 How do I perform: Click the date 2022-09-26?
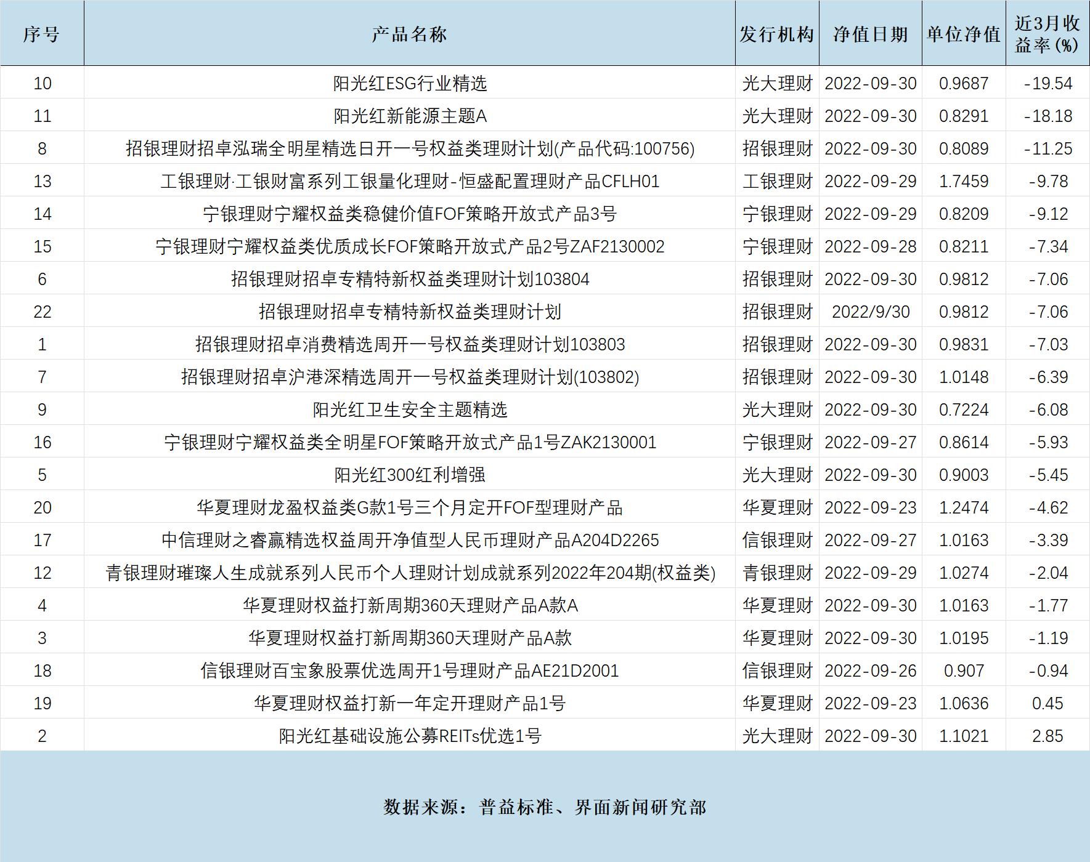pos(871,671)
